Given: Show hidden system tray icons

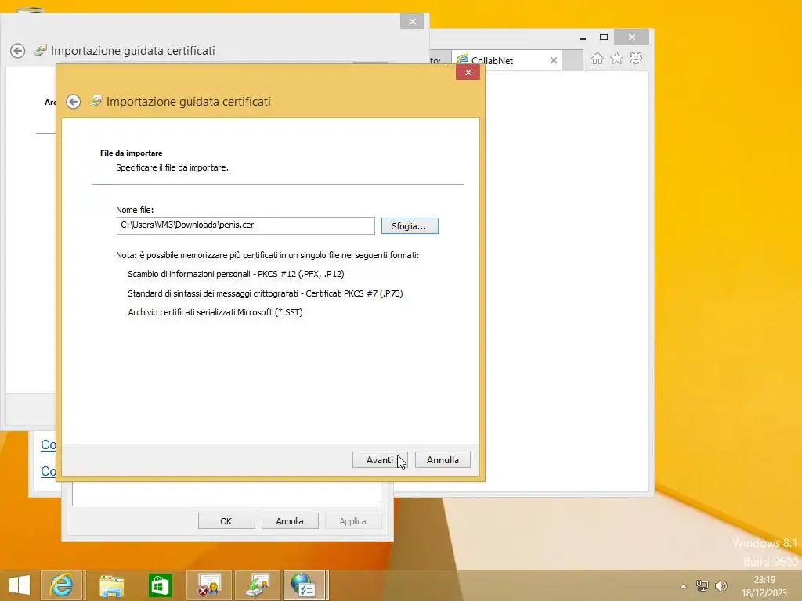Looking at the screenshot, I should 683,586.
